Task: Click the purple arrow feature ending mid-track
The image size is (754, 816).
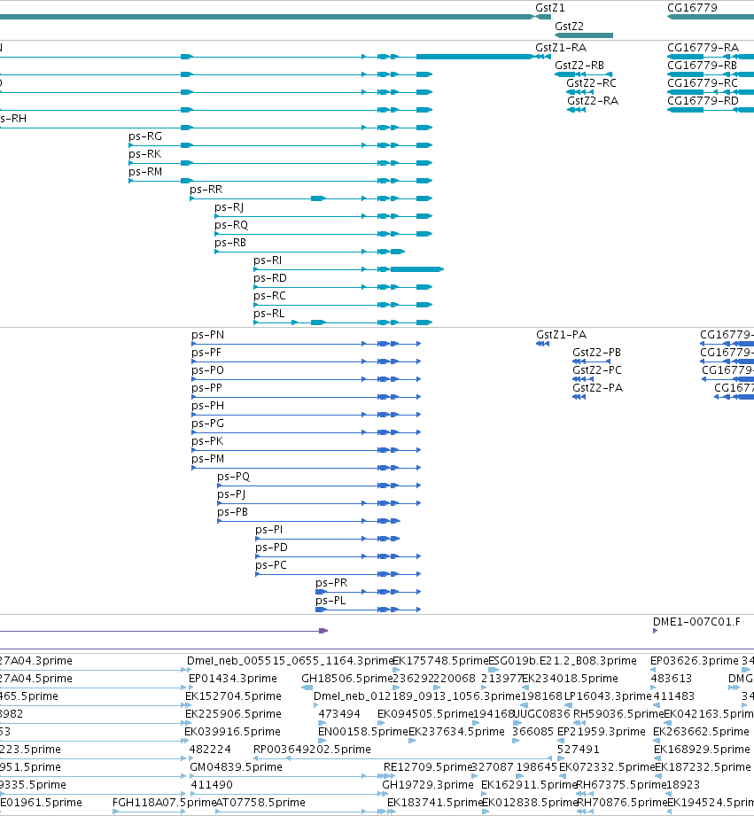Action: (x=164, y=631)
